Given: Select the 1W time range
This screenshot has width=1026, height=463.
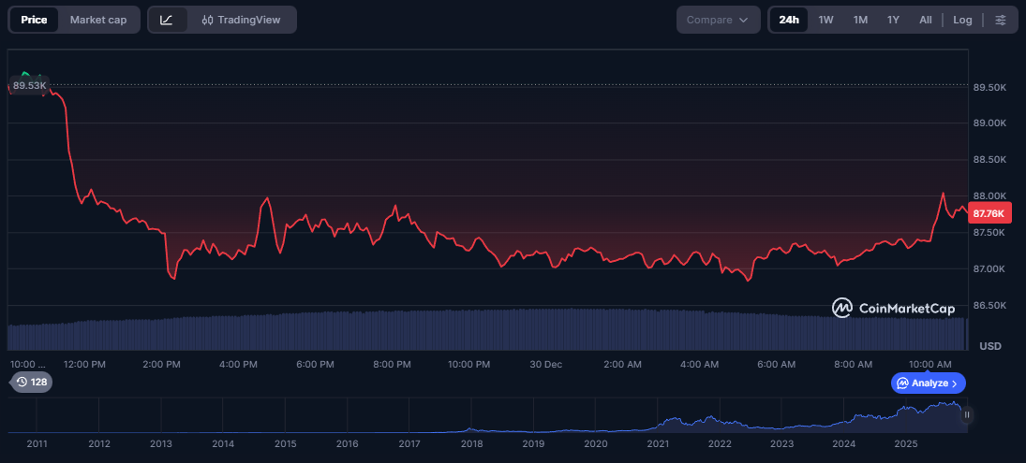Looking at the screenshot, I should click(x=825, y=20).
